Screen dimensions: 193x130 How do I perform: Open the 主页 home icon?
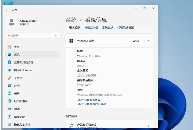(9, 47)
